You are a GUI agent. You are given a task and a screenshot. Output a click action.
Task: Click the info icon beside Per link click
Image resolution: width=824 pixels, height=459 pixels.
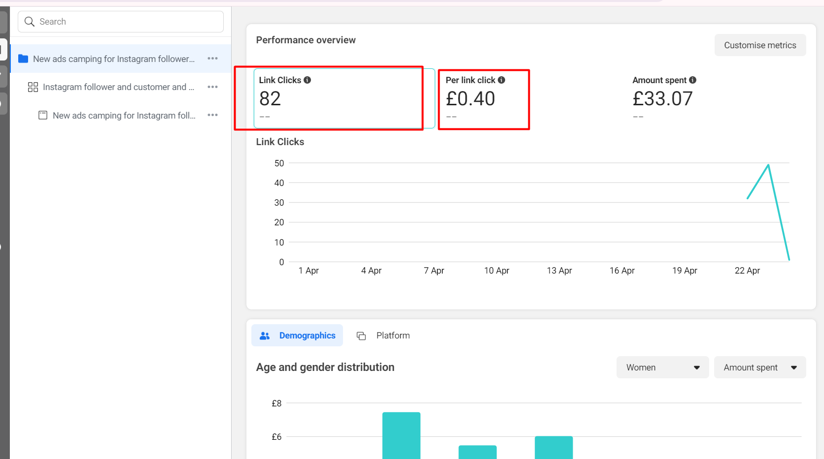501,80
